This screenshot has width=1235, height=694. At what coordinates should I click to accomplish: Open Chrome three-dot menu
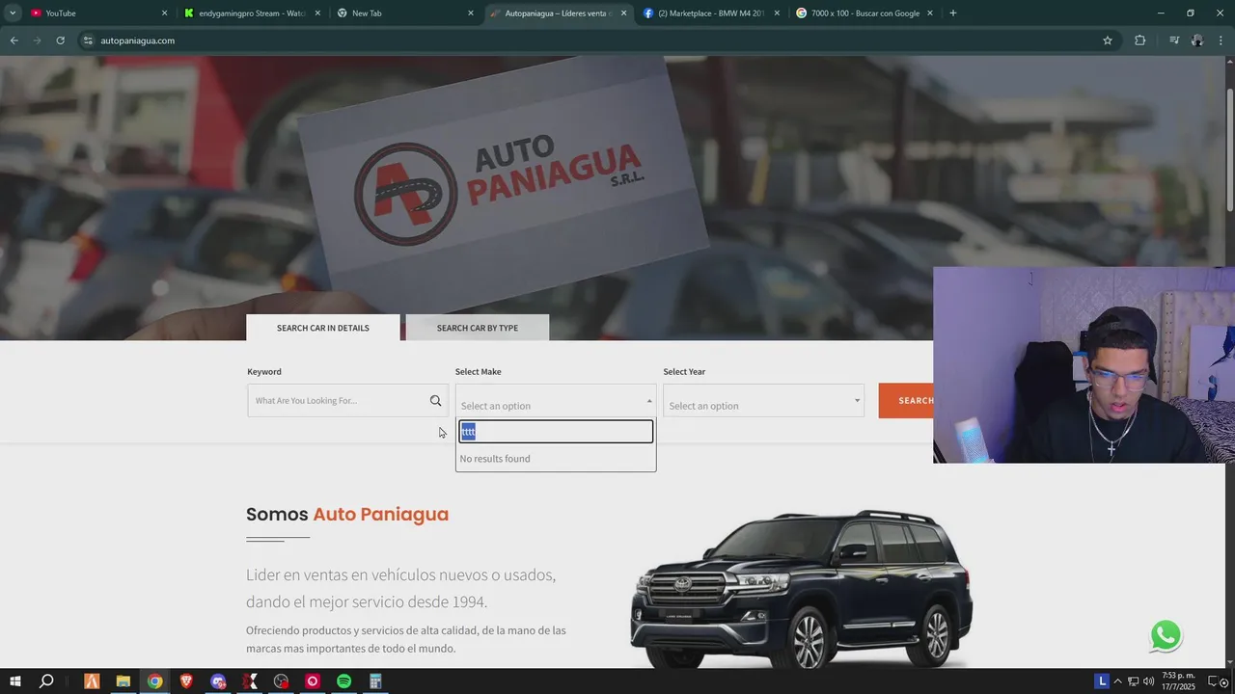coord(1221,40)
